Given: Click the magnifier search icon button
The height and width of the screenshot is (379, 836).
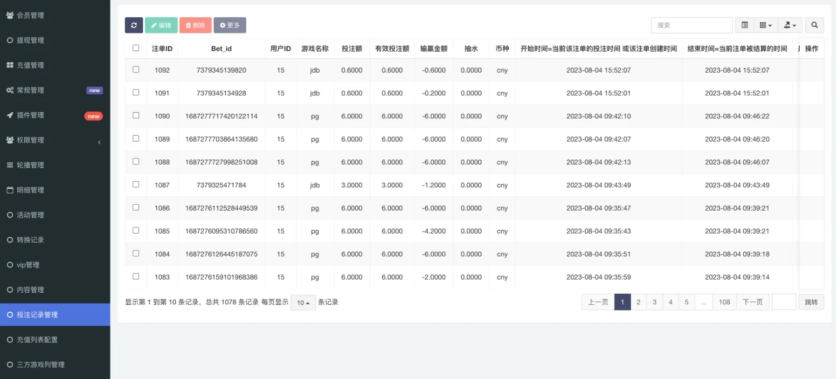Looking at the screenshot, I should [814, 25].
